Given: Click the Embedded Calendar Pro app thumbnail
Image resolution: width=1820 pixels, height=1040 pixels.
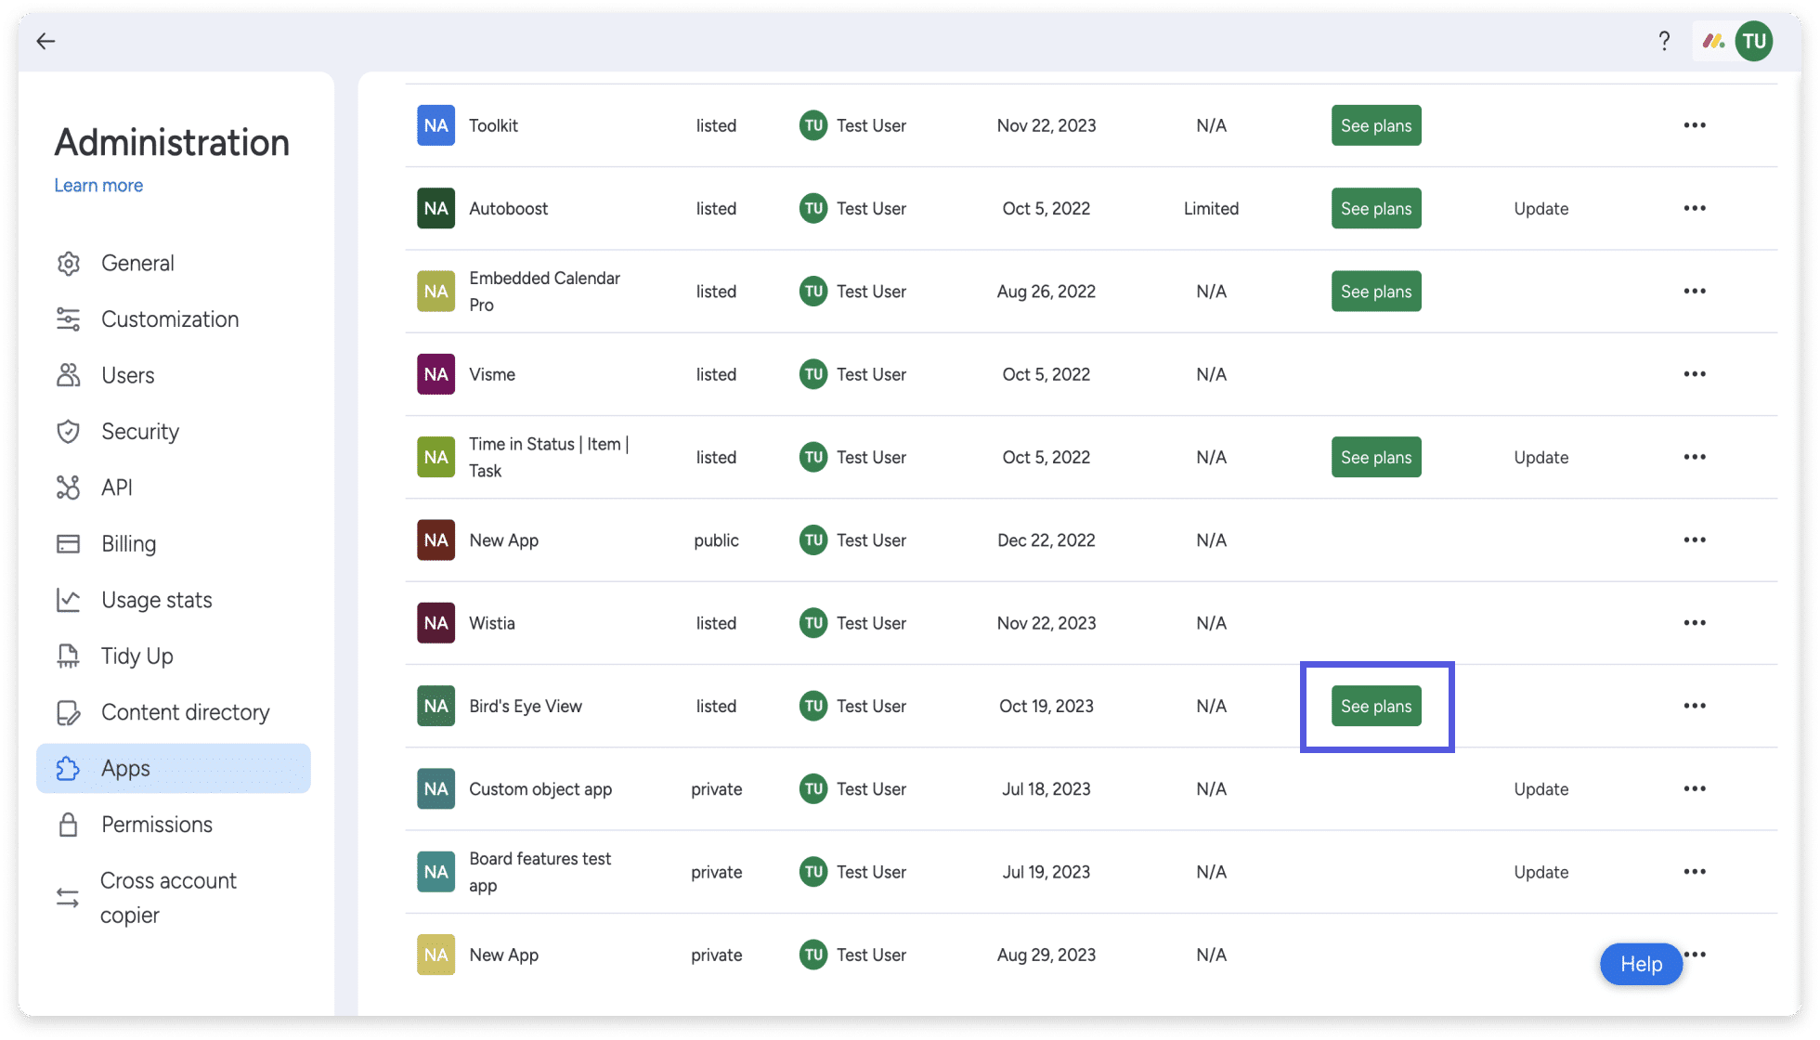Looking at the screenshot, I should [435, 292].
